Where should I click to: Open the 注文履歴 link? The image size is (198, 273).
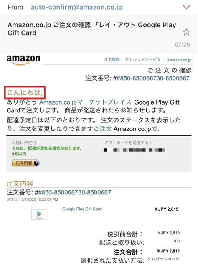click(112, 60)
